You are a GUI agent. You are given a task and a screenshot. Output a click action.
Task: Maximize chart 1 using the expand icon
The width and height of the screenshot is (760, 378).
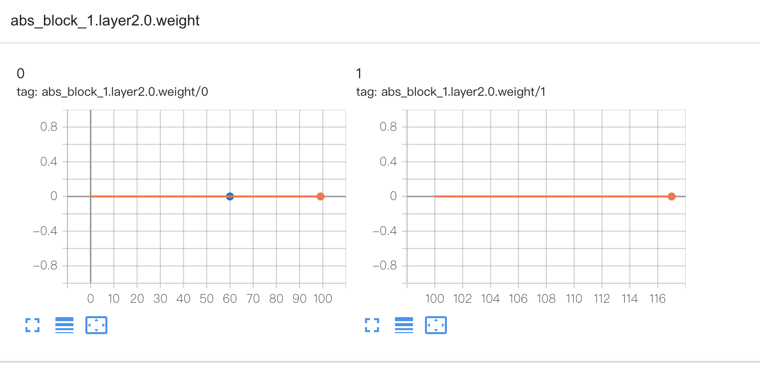[x=372, y=325]
